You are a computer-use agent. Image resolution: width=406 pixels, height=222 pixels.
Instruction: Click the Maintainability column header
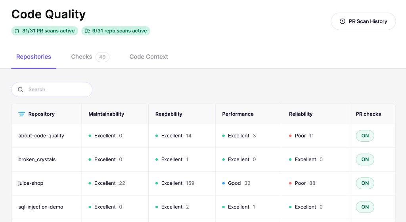tap(106, 114)
